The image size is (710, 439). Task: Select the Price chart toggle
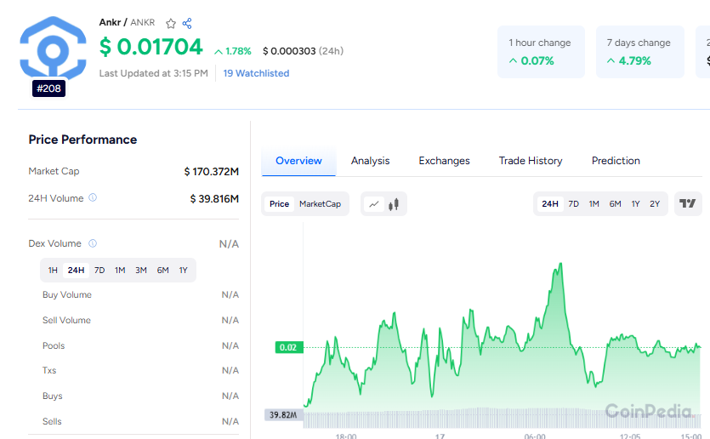coord(279,204)
